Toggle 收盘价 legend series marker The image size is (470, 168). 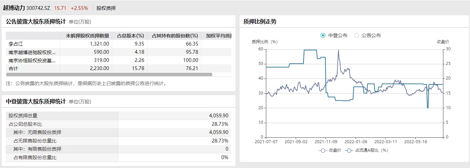point(322,150)
